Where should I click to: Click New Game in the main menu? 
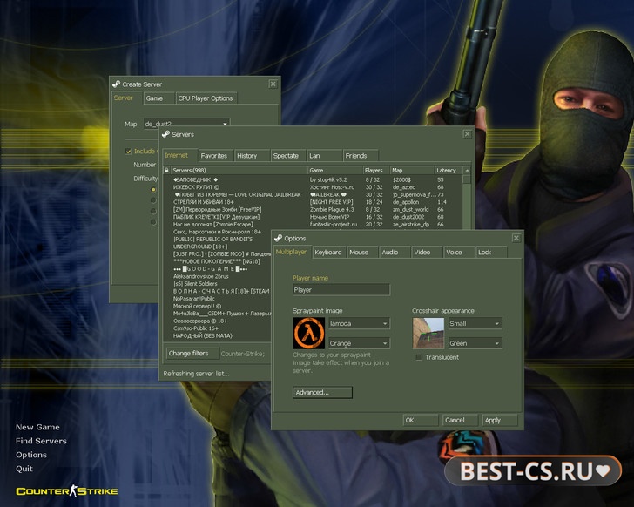pyautogui.click(x=37, y=427)
